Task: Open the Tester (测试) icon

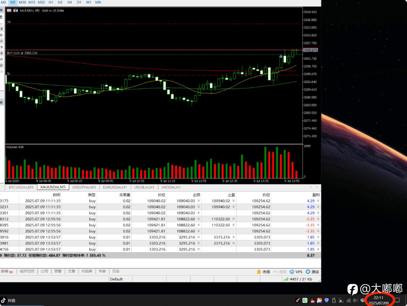Action: (x=308, y=272)
